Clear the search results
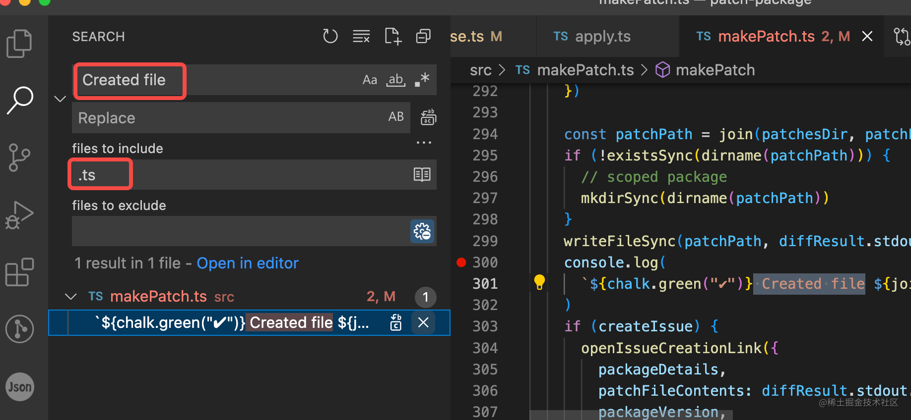 tap(361, 36)
